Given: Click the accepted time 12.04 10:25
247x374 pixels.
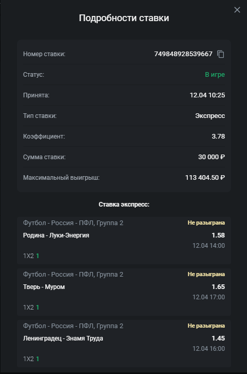Looking at the screenshot, I should pos(207,95).
